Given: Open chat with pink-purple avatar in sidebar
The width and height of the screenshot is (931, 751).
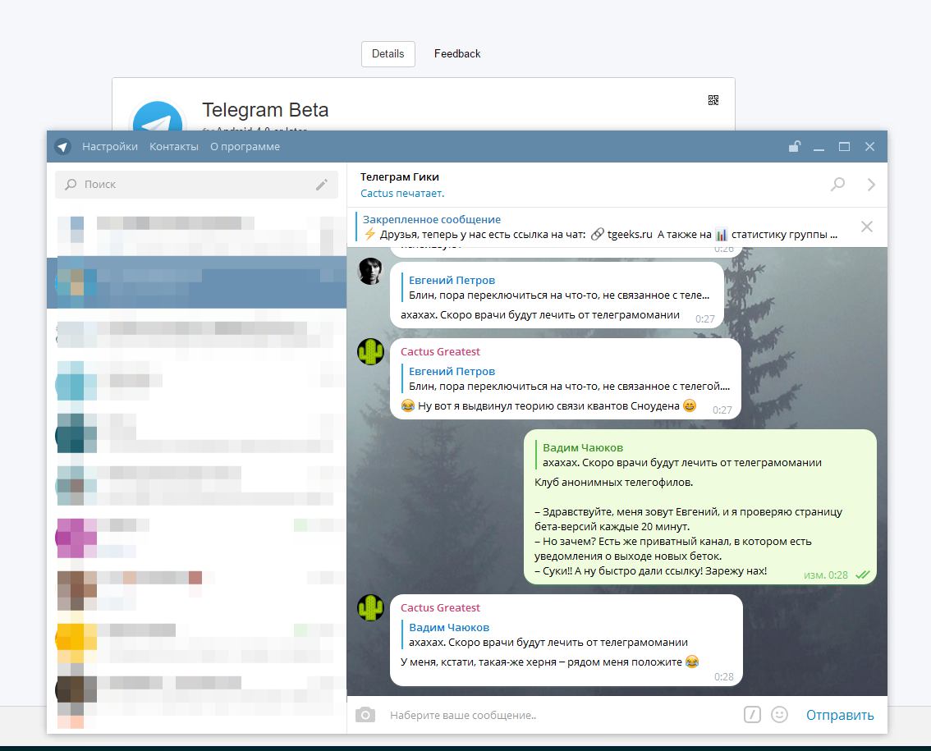Looking at the screenshot, I should [x=196, y=538].
